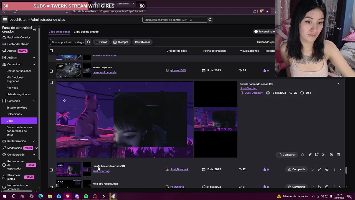Open Lista de seguidores in sidebar
355x200 pixels.
(19, 94)
